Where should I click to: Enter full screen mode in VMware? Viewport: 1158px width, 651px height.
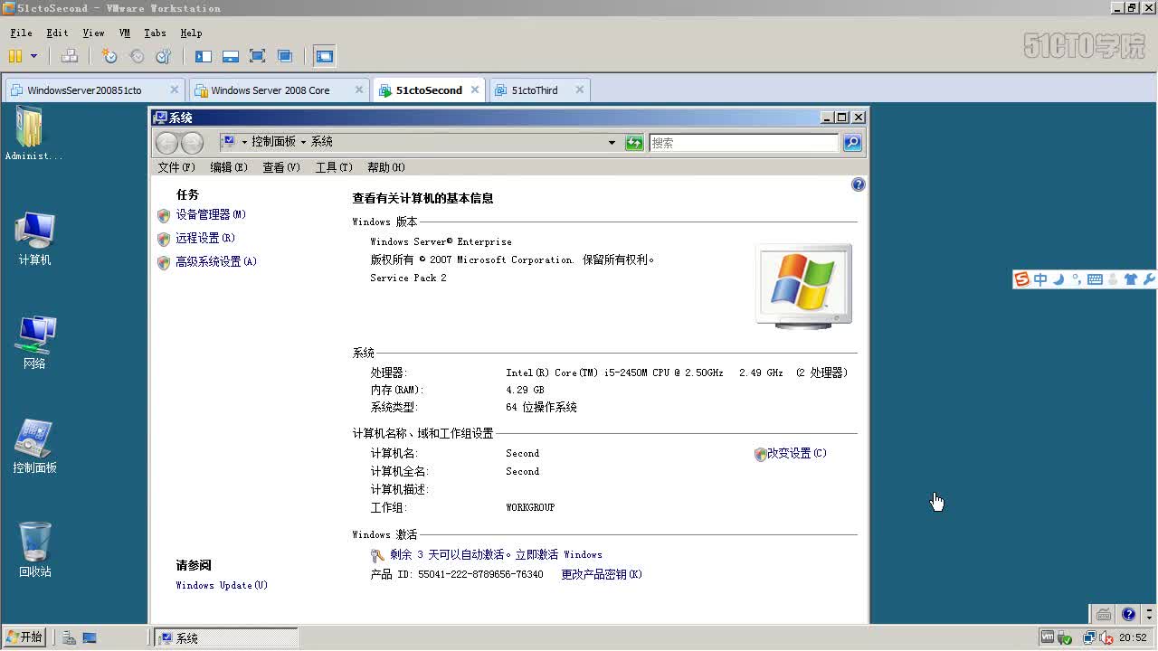[x=258, y=56]
